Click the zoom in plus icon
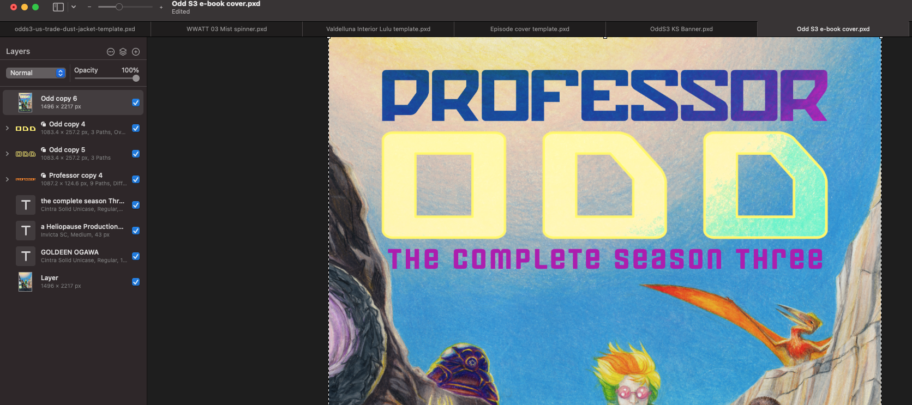This screenshot has height=405, width=912. (161, 7)
